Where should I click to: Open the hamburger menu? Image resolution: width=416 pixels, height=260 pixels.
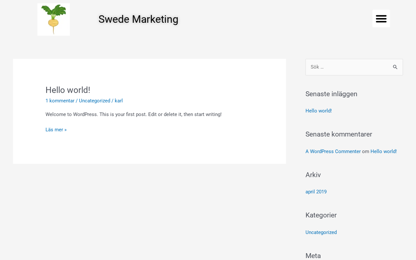click(x=381, y=19)
